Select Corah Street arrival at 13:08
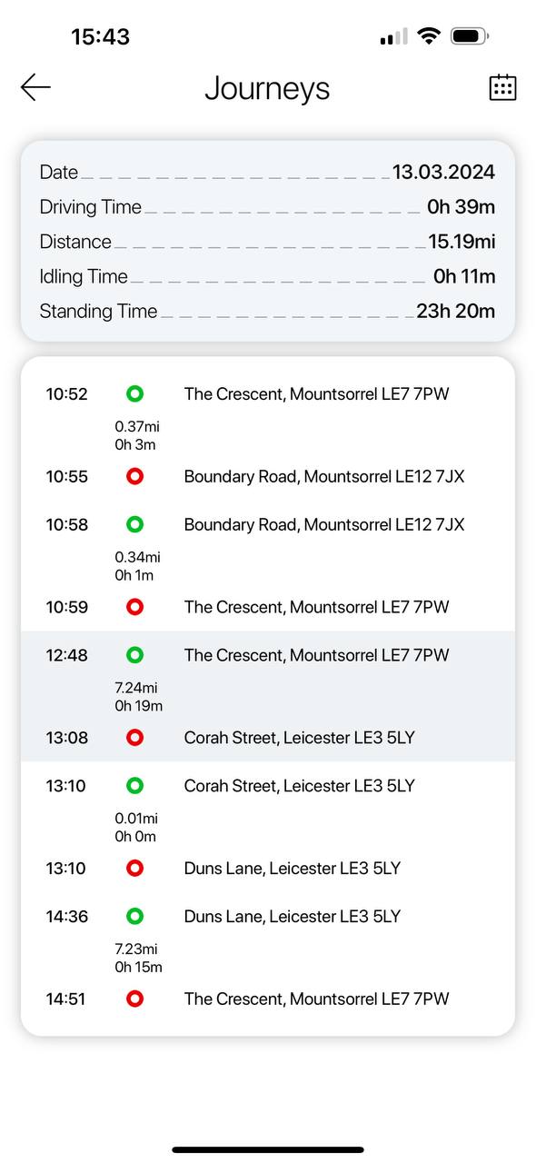This screenshot has height=1163, width=536. tap(268, 738)
